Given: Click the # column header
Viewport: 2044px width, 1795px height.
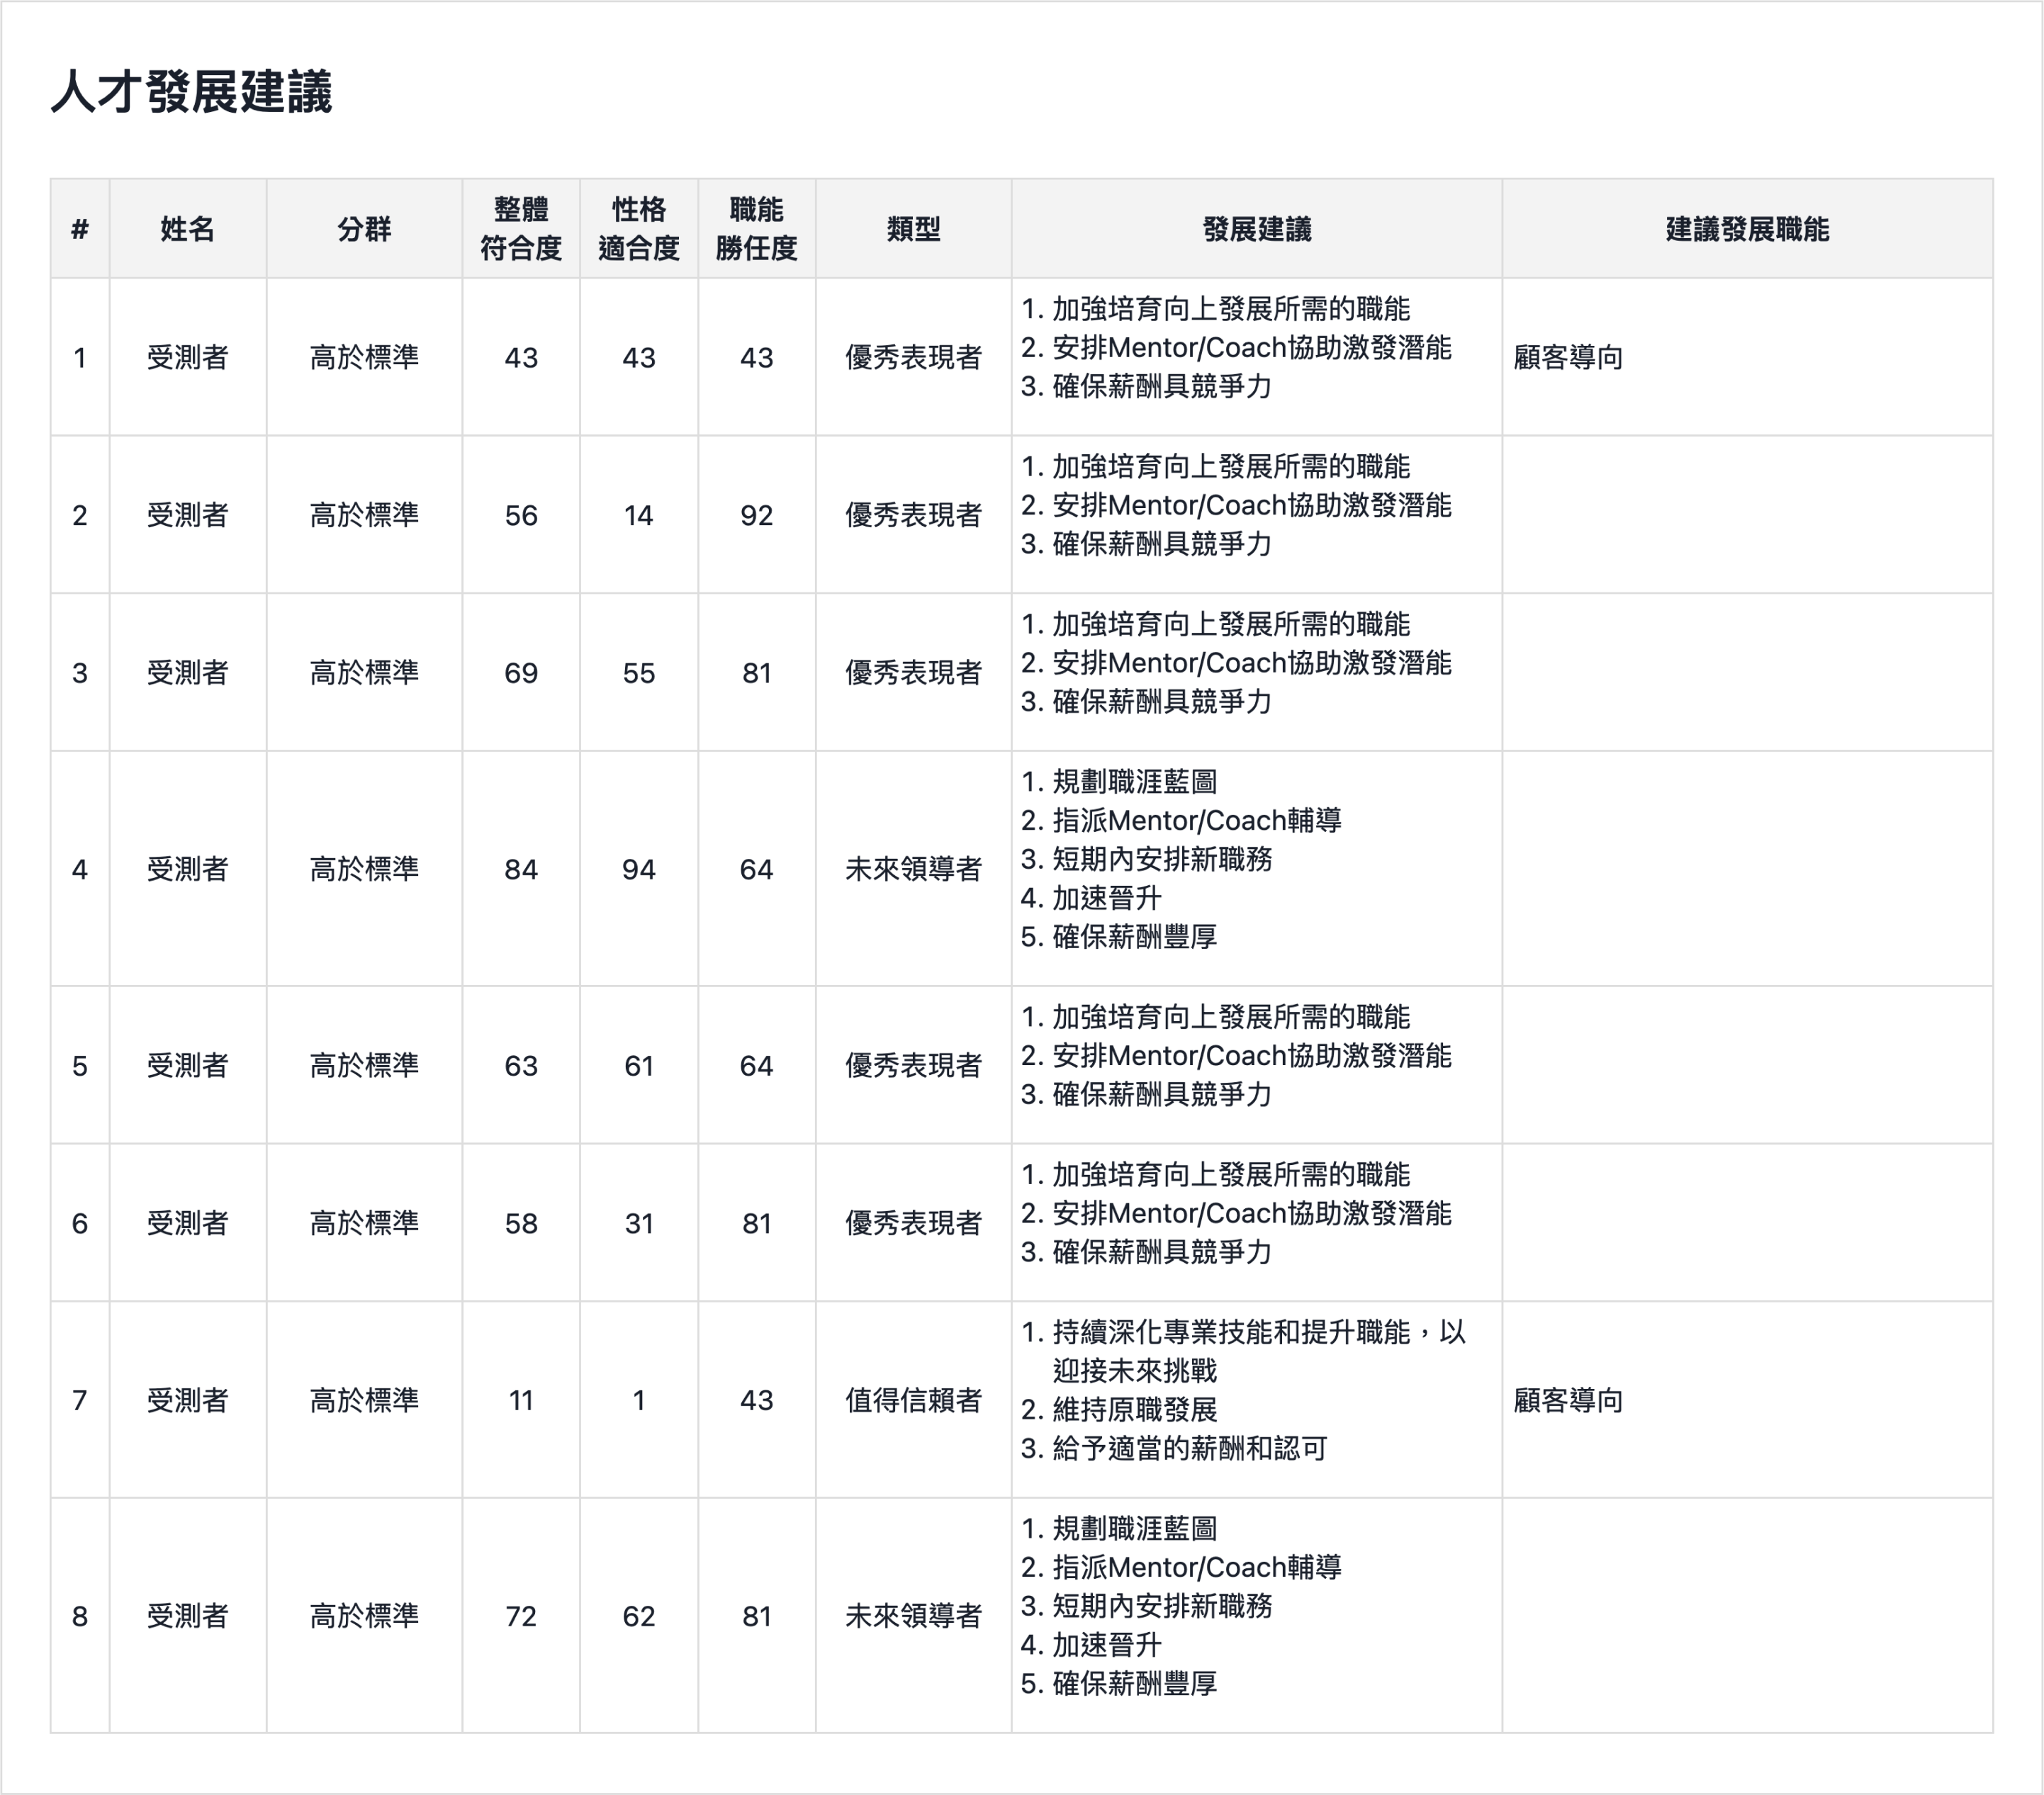Looking at the screenshot, I should pos(80,229).
